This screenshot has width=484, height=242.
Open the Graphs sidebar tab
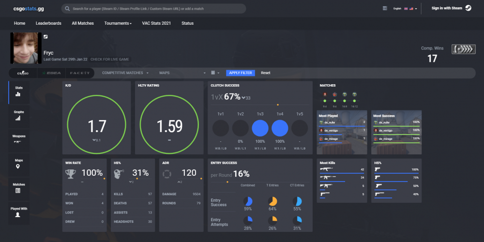coord(19,116)
